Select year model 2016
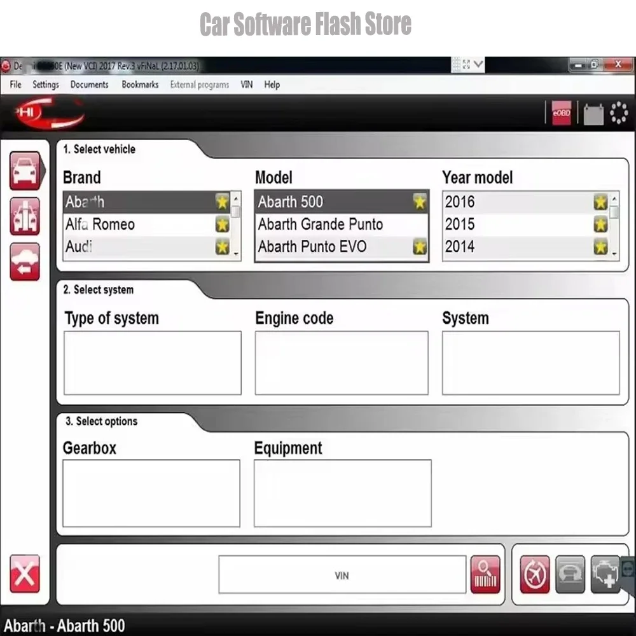Viewport: 636px width, 636px height. [x=526, y=202]
